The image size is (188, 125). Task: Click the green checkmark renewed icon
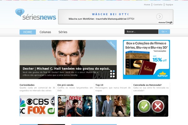pos(144,106)
